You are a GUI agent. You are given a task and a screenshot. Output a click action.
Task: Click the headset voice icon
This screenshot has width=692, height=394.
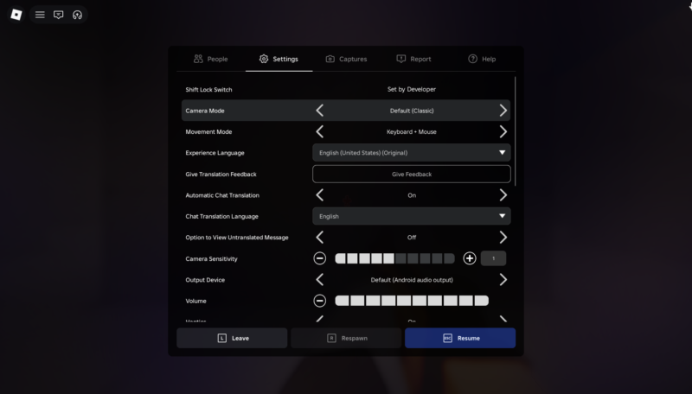77,15
